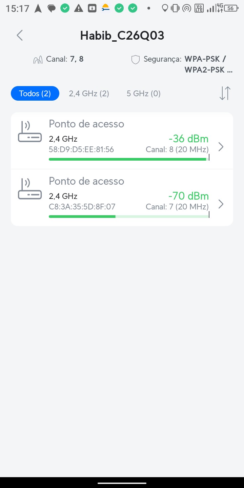The image size is (244, 488).
Task: Tap the battery indicator in status bar
Action: pyautogui.click(x=230, y=8)
